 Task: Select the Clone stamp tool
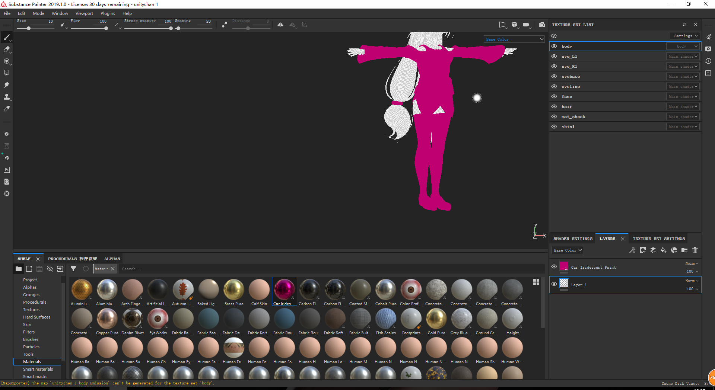point(6,97)
